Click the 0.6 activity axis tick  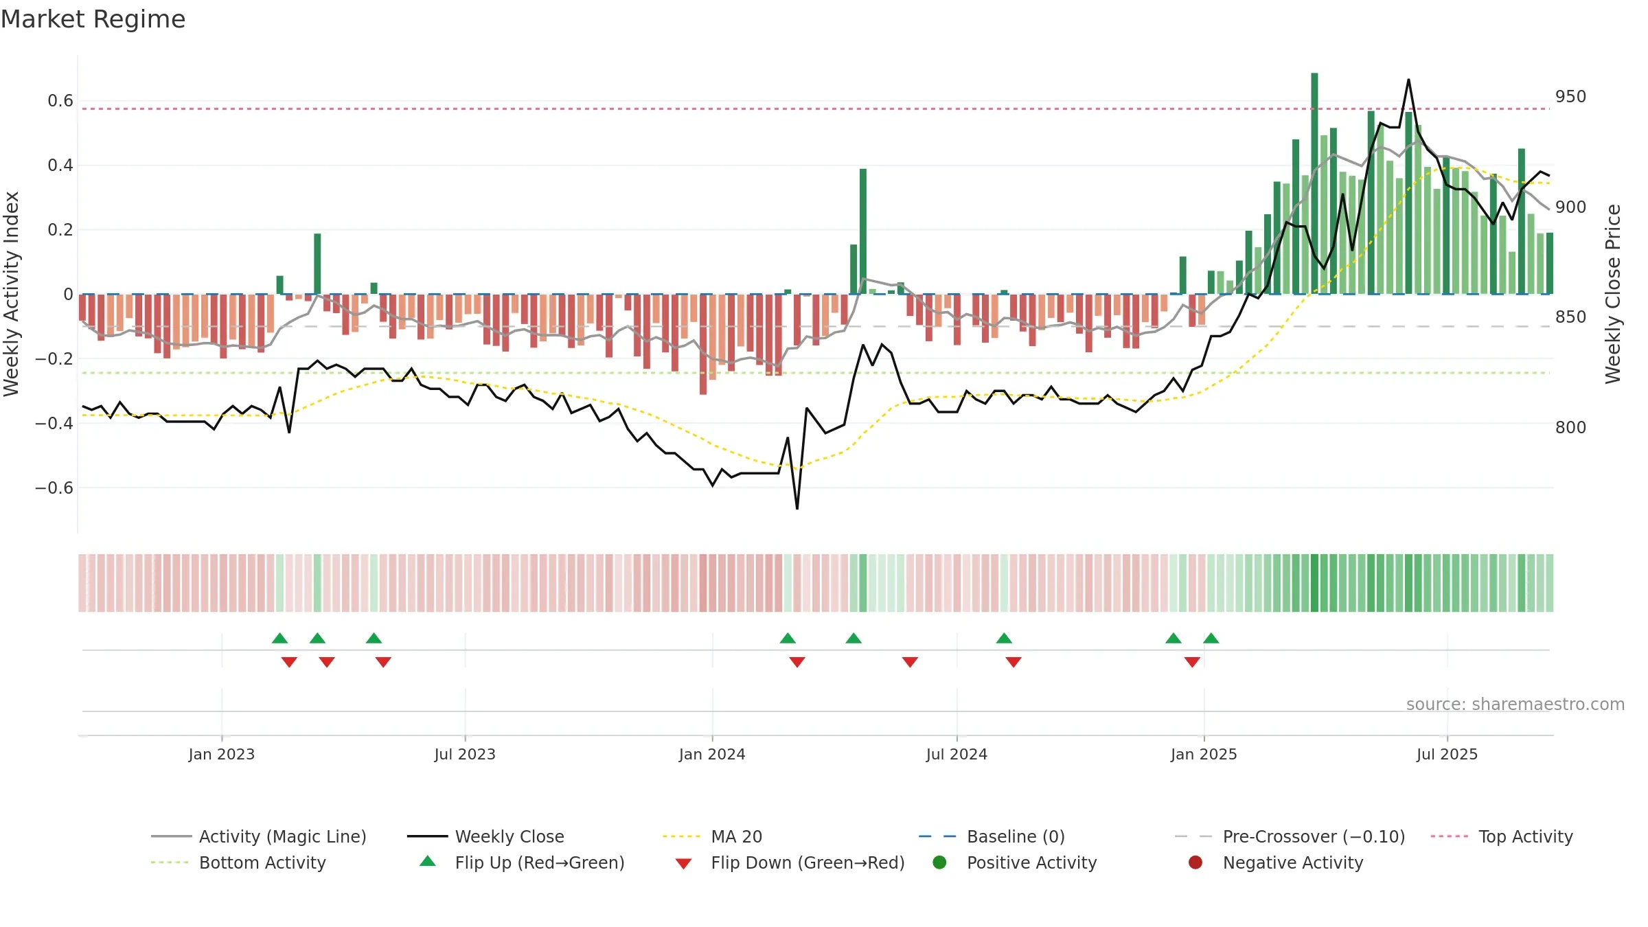pos(60,101)
